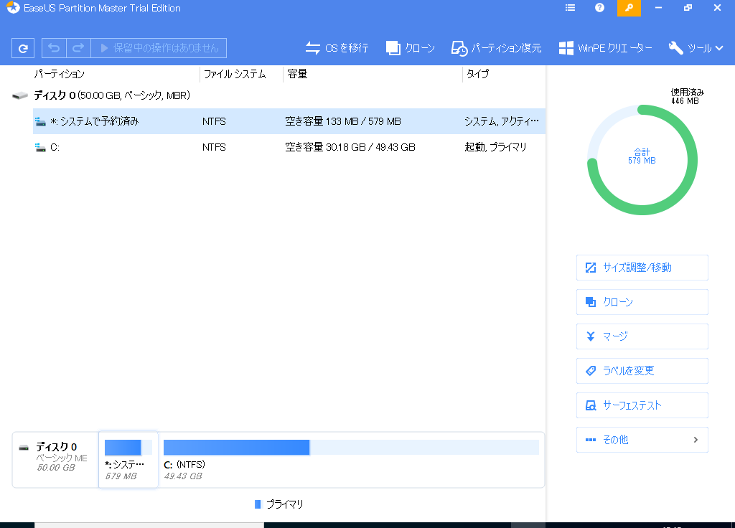
Task: Click the 使用済み 446 MB label
Action: coord(687,97)
